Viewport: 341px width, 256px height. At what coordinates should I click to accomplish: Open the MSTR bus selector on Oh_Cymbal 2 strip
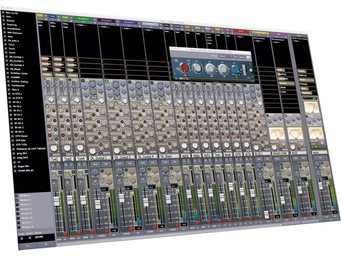pyautogui.click(x=130, y=153)
